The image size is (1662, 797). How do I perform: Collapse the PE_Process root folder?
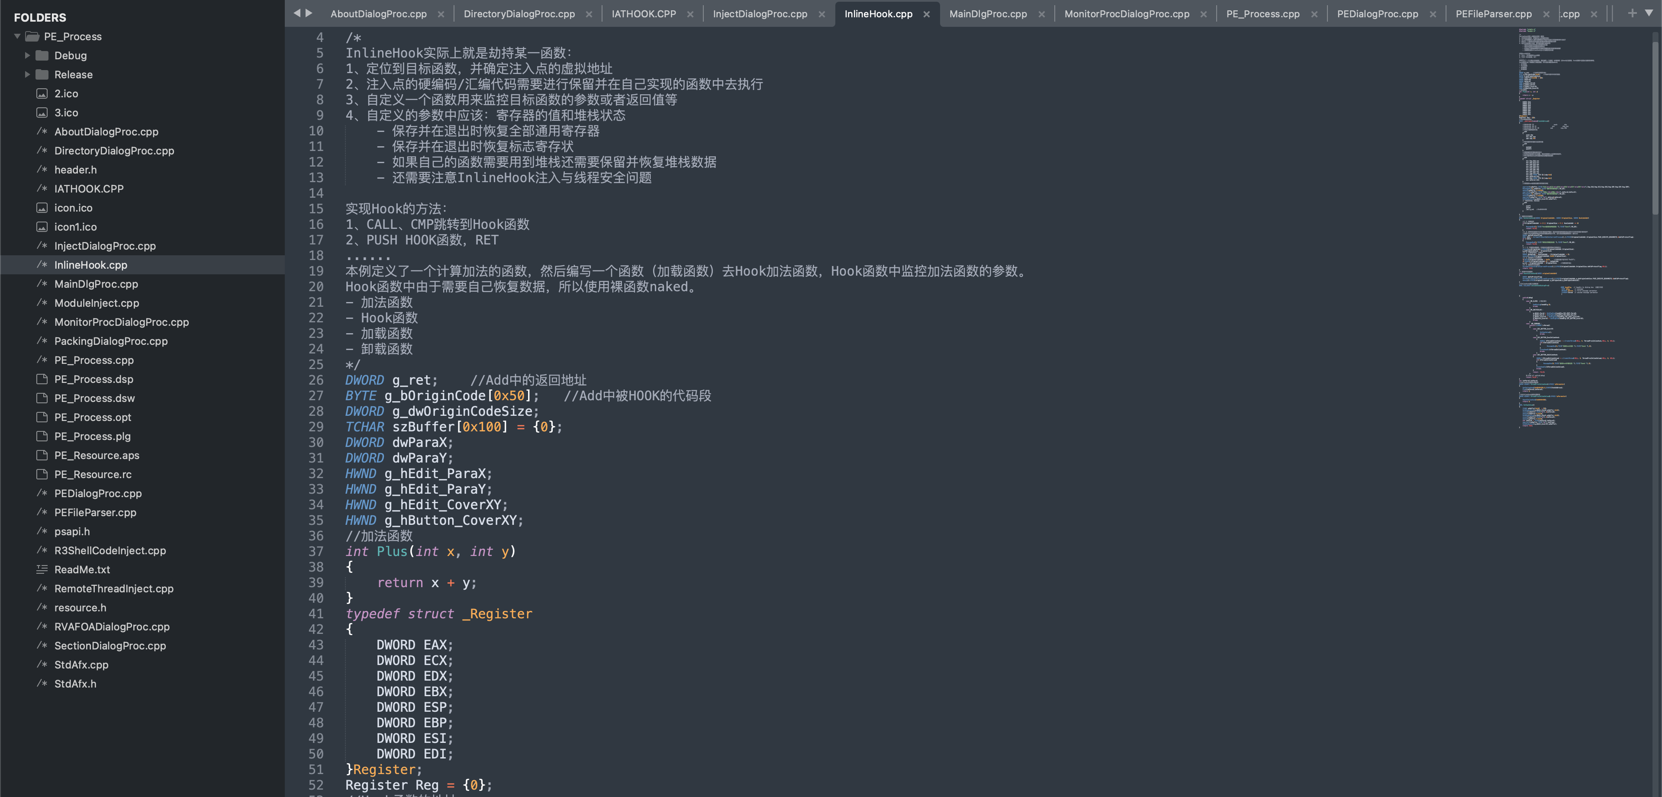(x=17, y=37)
